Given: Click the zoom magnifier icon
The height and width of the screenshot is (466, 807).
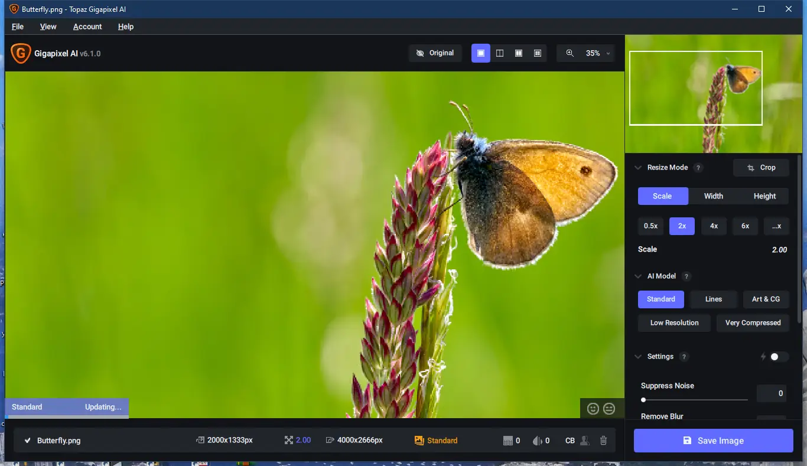Looking at the screenshot, I should [x=570, y=53].
